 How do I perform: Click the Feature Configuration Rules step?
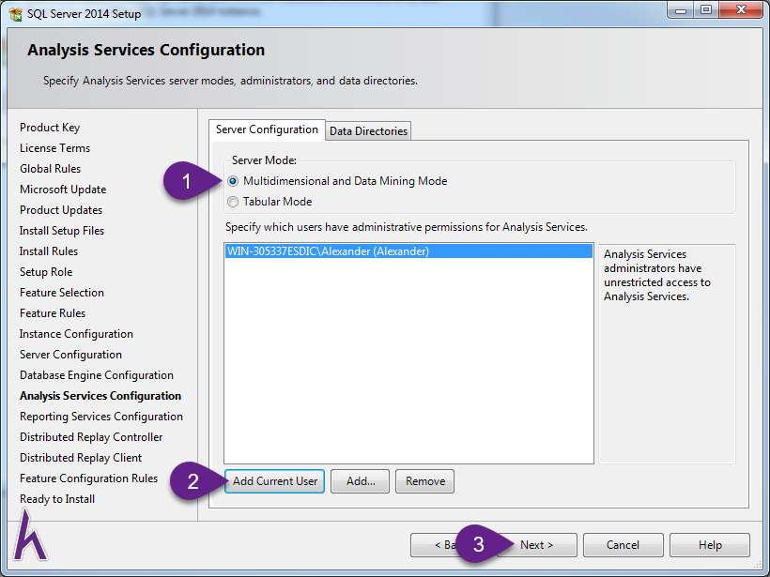(89, 478)
